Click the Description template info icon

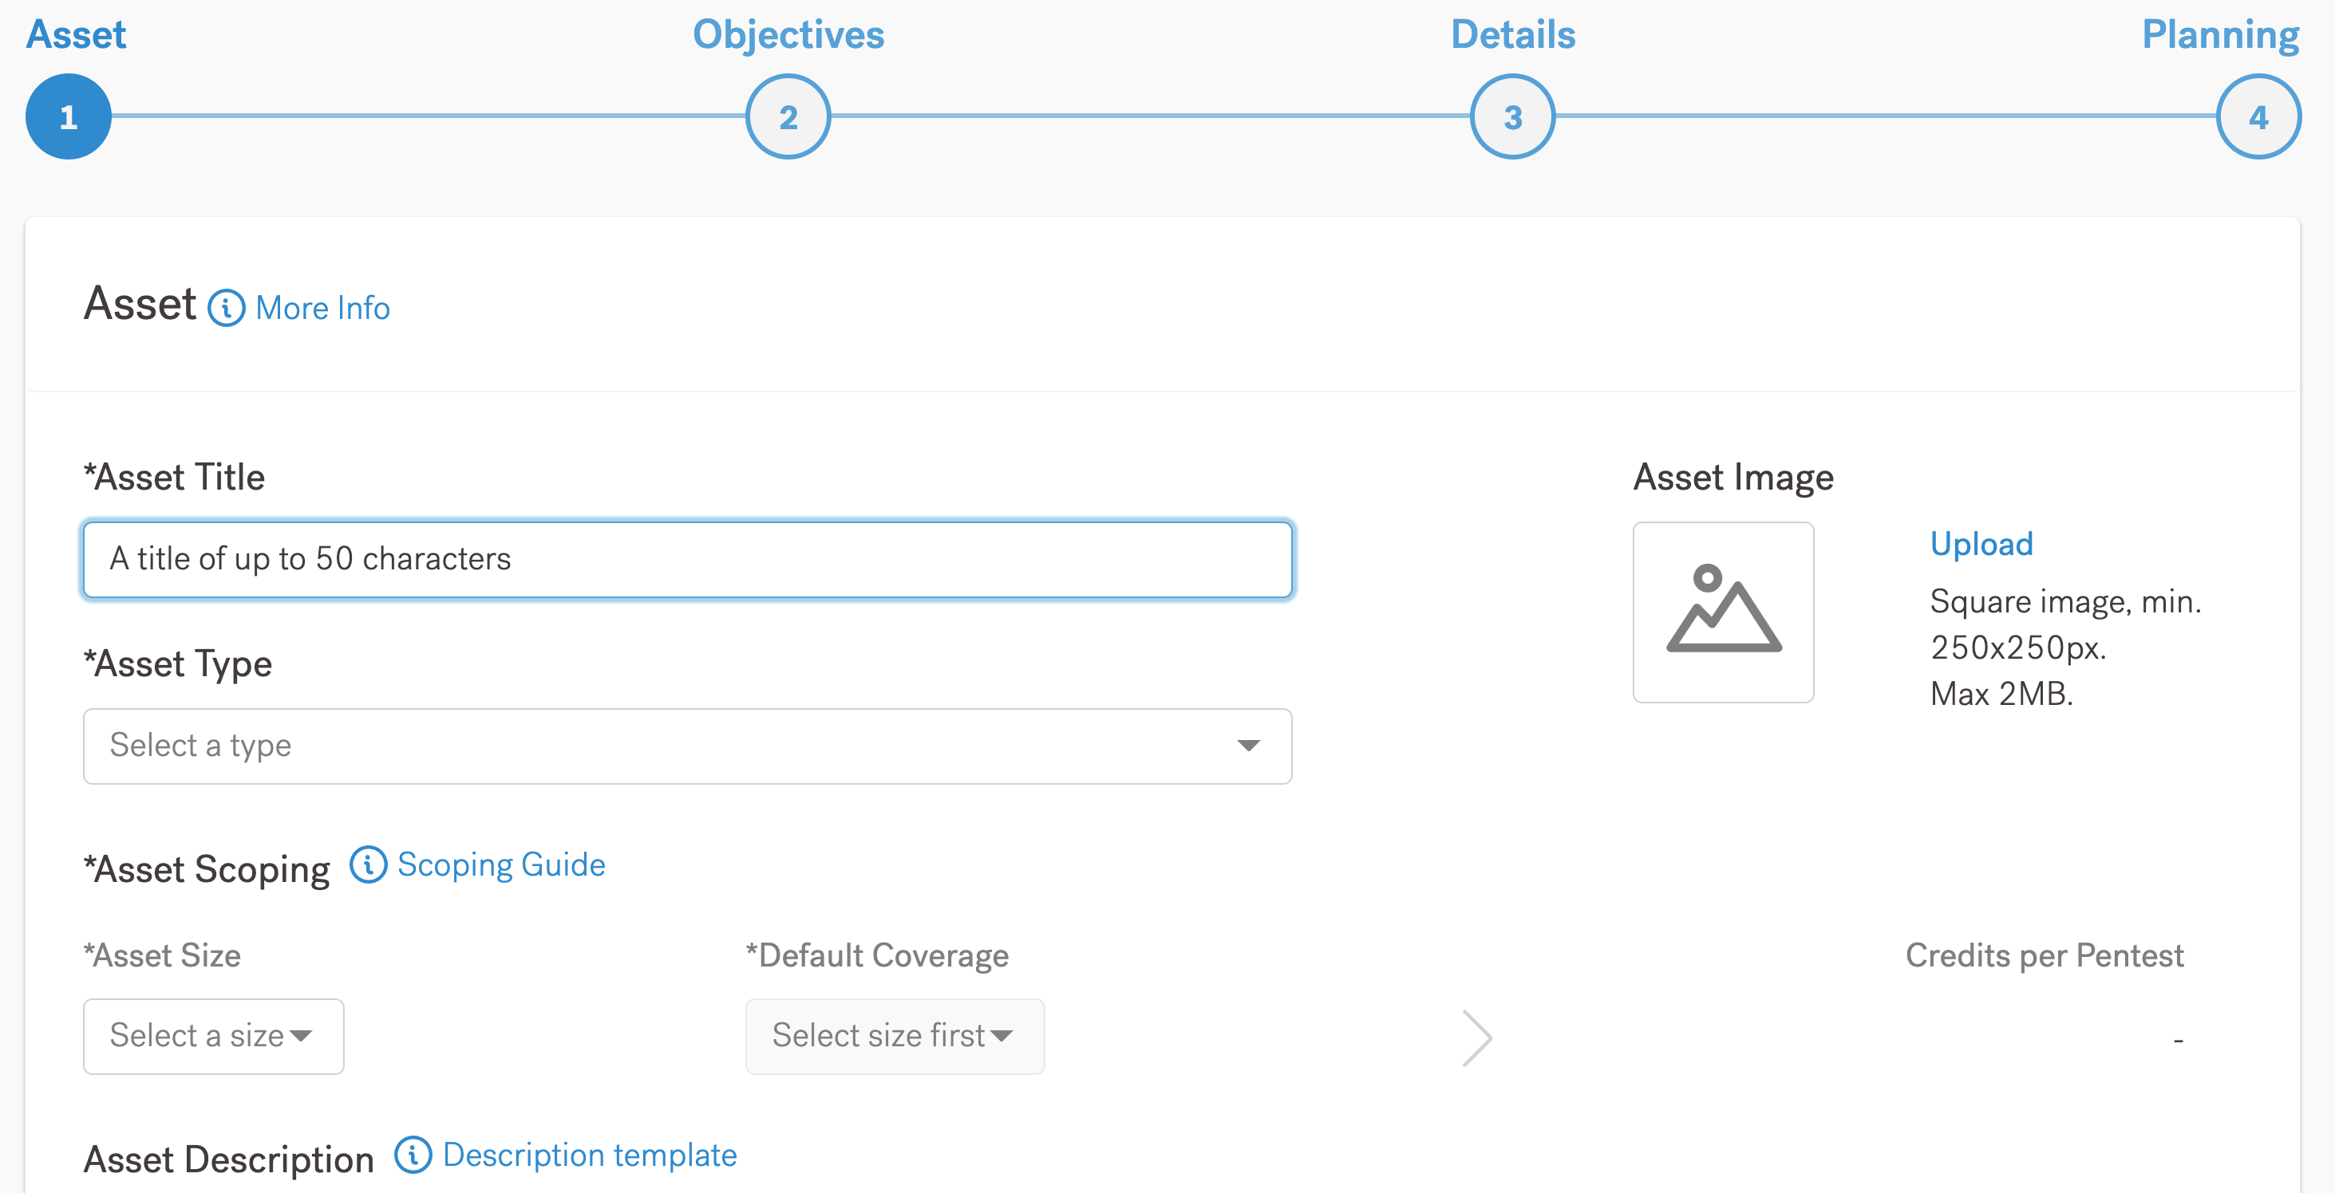413,1155
